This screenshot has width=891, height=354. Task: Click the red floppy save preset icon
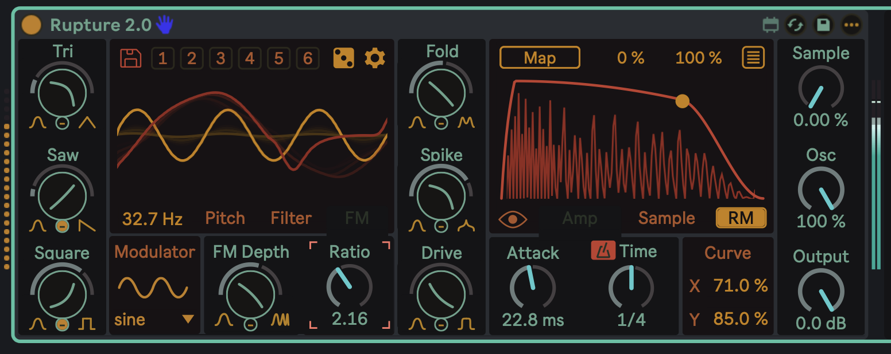click(x=131, y=58)
